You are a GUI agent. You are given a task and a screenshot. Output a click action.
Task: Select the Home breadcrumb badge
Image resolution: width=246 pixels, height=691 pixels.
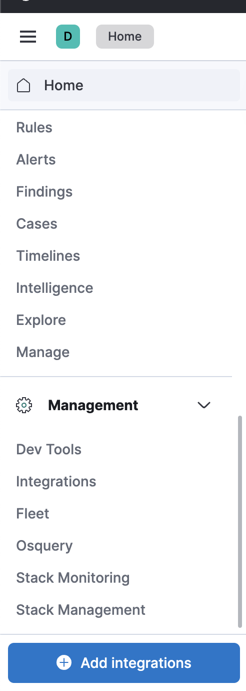(x=125, y=37)
